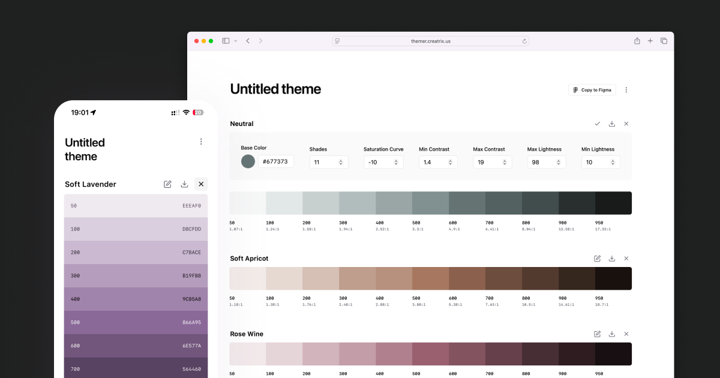The image size is (720, 378).
Task: Download the Soft Lavender palette on mobile
Action: click(184, 184)
